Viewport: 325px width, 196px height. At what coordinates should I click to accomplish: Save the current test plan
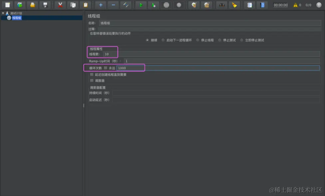click(x=45, y=5)
